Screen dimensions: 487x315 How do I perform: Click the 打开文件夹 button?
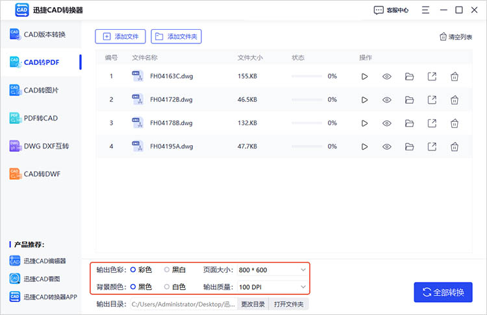point(288,304)
